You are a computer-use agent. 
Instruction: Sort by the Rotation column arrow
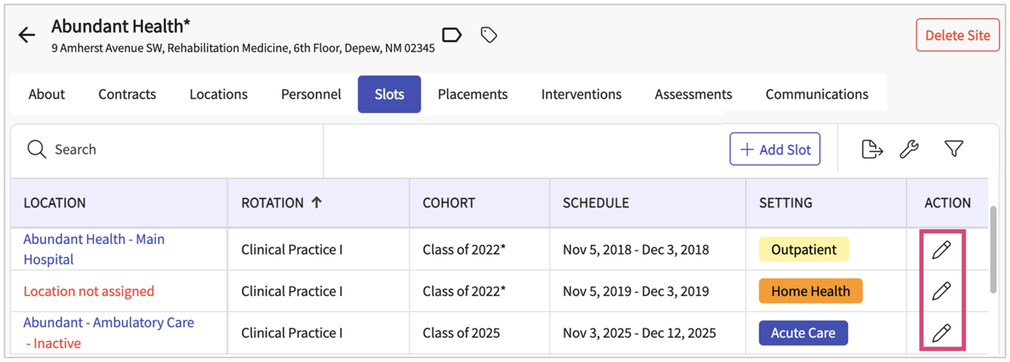click(x=316, y=202)
